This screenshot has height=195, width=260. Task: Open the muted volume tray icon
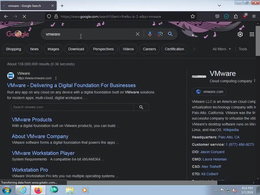click(234, 190)
